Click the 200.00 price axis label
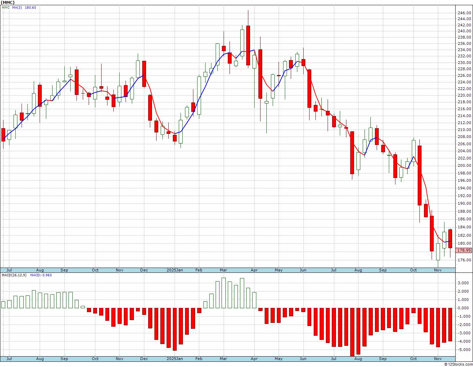The height and width of the screenshot is (367, 473). [x=464, y=165]
